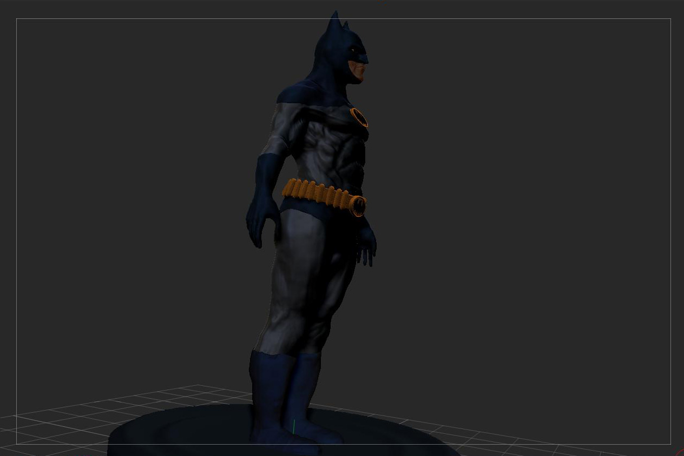Click the gray torso of the figure
The image size is (684, 456).
(330, 149)
